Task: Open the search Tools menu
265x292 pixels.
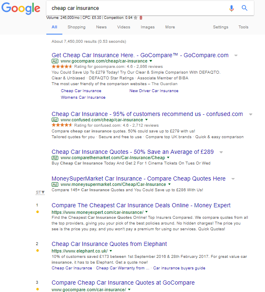Action: pos(243,27)
